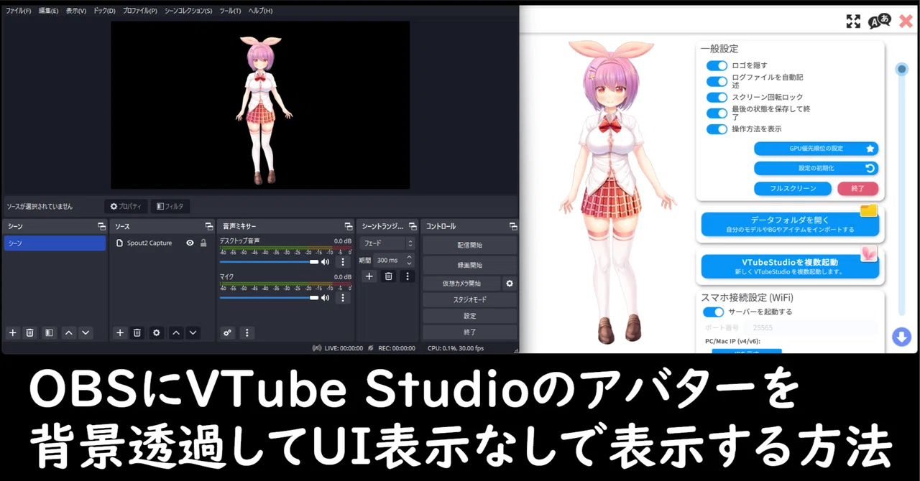Pop out the 音声ミキサー dock icon
This screenshot has width=920, height=481.
[348, 226]
